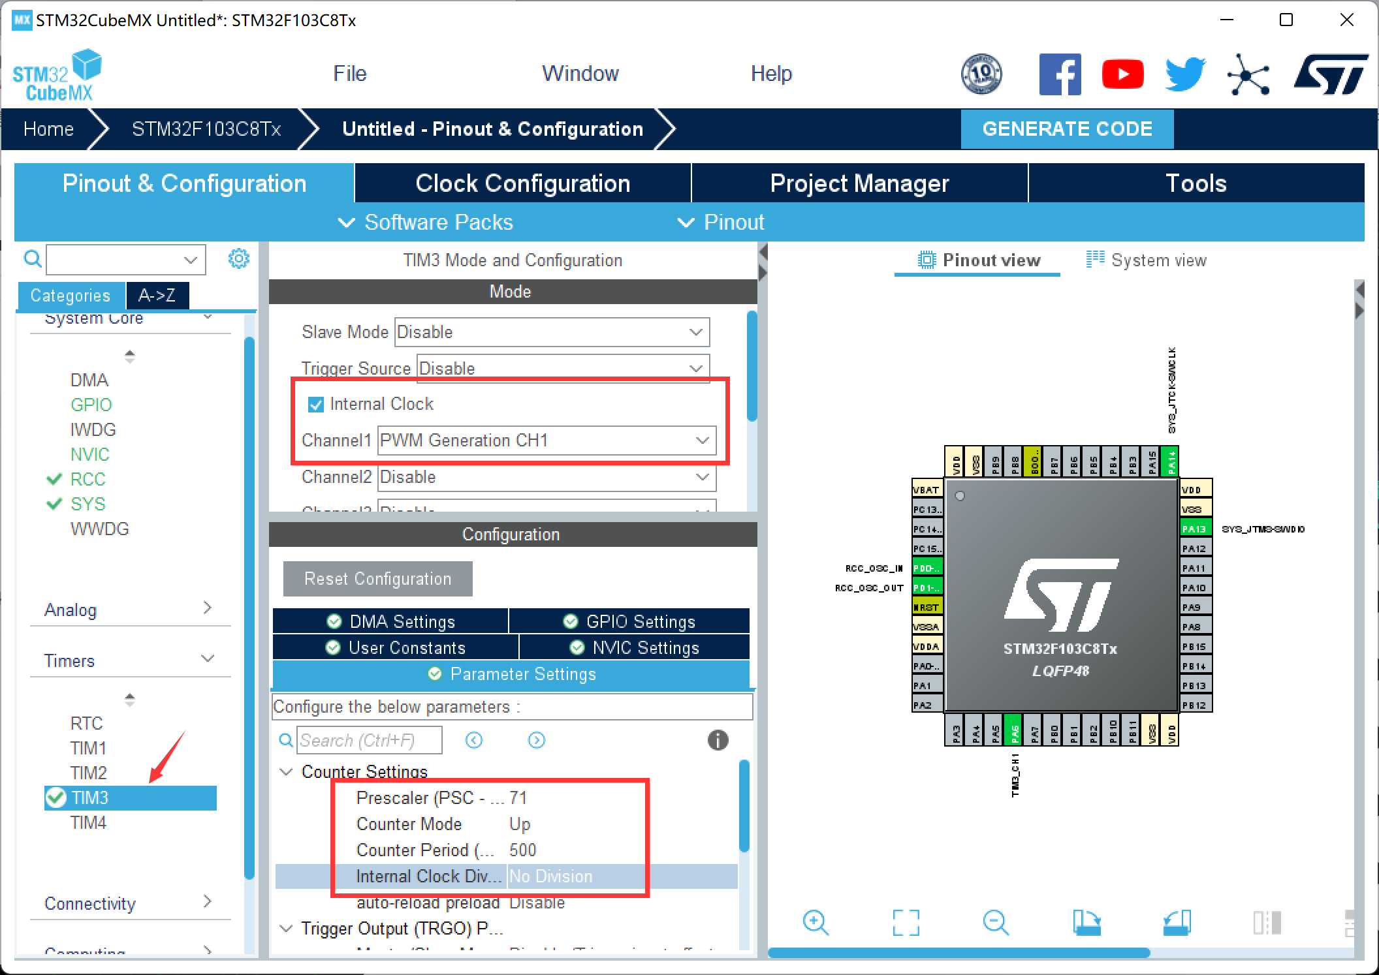Click the side-by-side flip icon in the bottom toolbar
This screenshot has width=1379, height=975.
point(1267,923)
